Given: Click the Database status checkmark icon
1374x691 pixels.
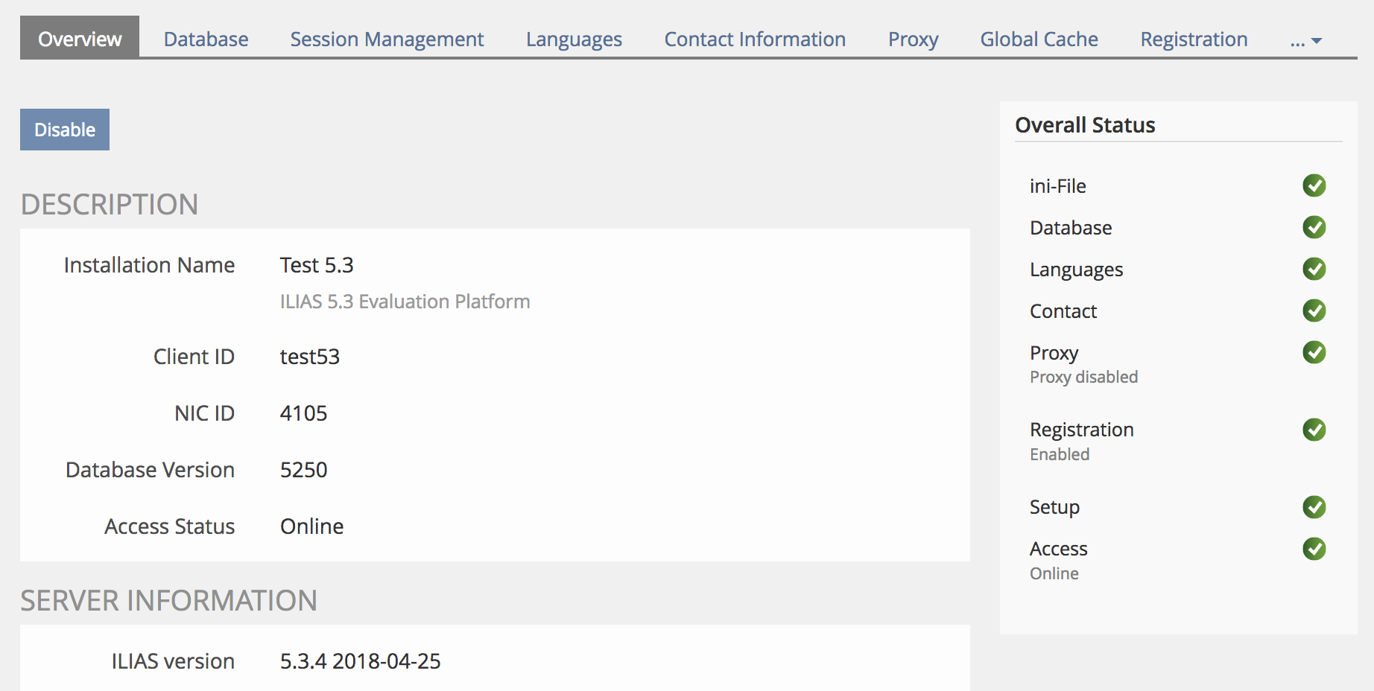Looking at the screenshot, I should click(1314, 227).
